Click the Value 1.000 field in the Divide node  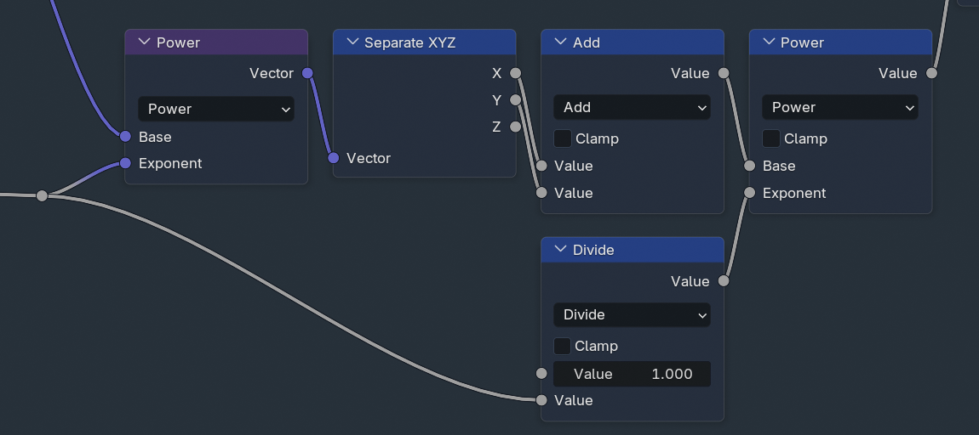(x=632, y=374)
